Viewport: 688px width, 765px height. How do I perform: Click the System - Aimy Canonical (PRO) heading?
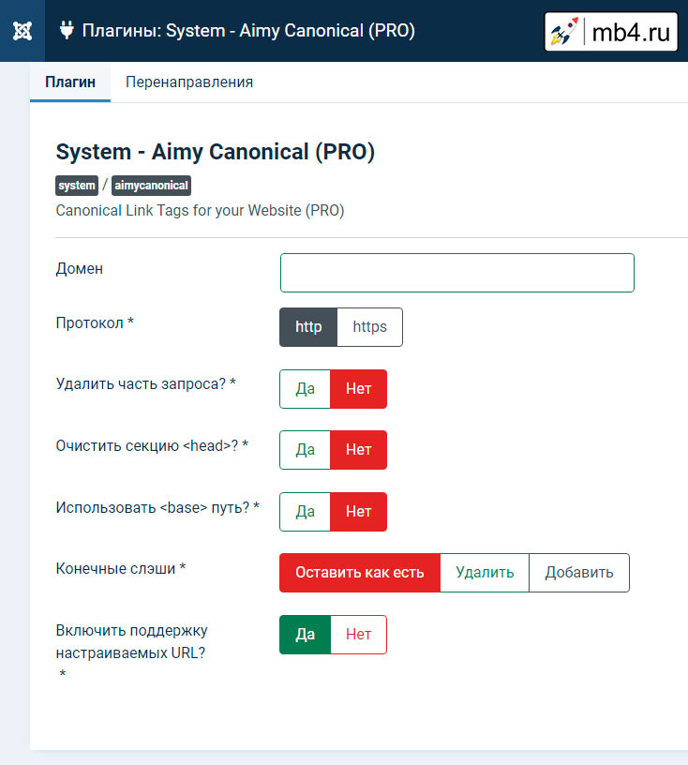[216, 152]
